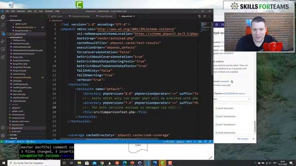The image size is (296, 166).
Task: Open Burger.php in the explorer
Action: coord(18,57)
